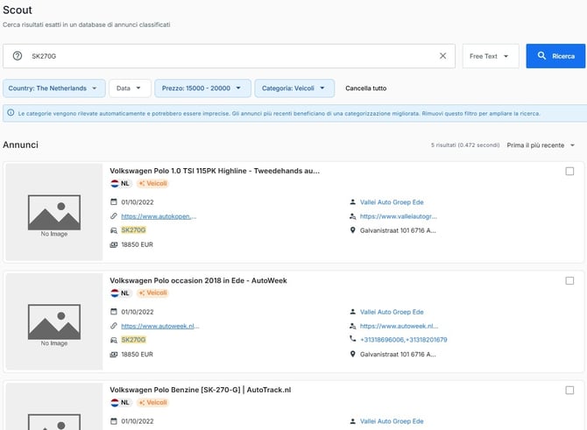
Task: Click the seller person icon in the AutoWeek listing
Action: point(352,312)
